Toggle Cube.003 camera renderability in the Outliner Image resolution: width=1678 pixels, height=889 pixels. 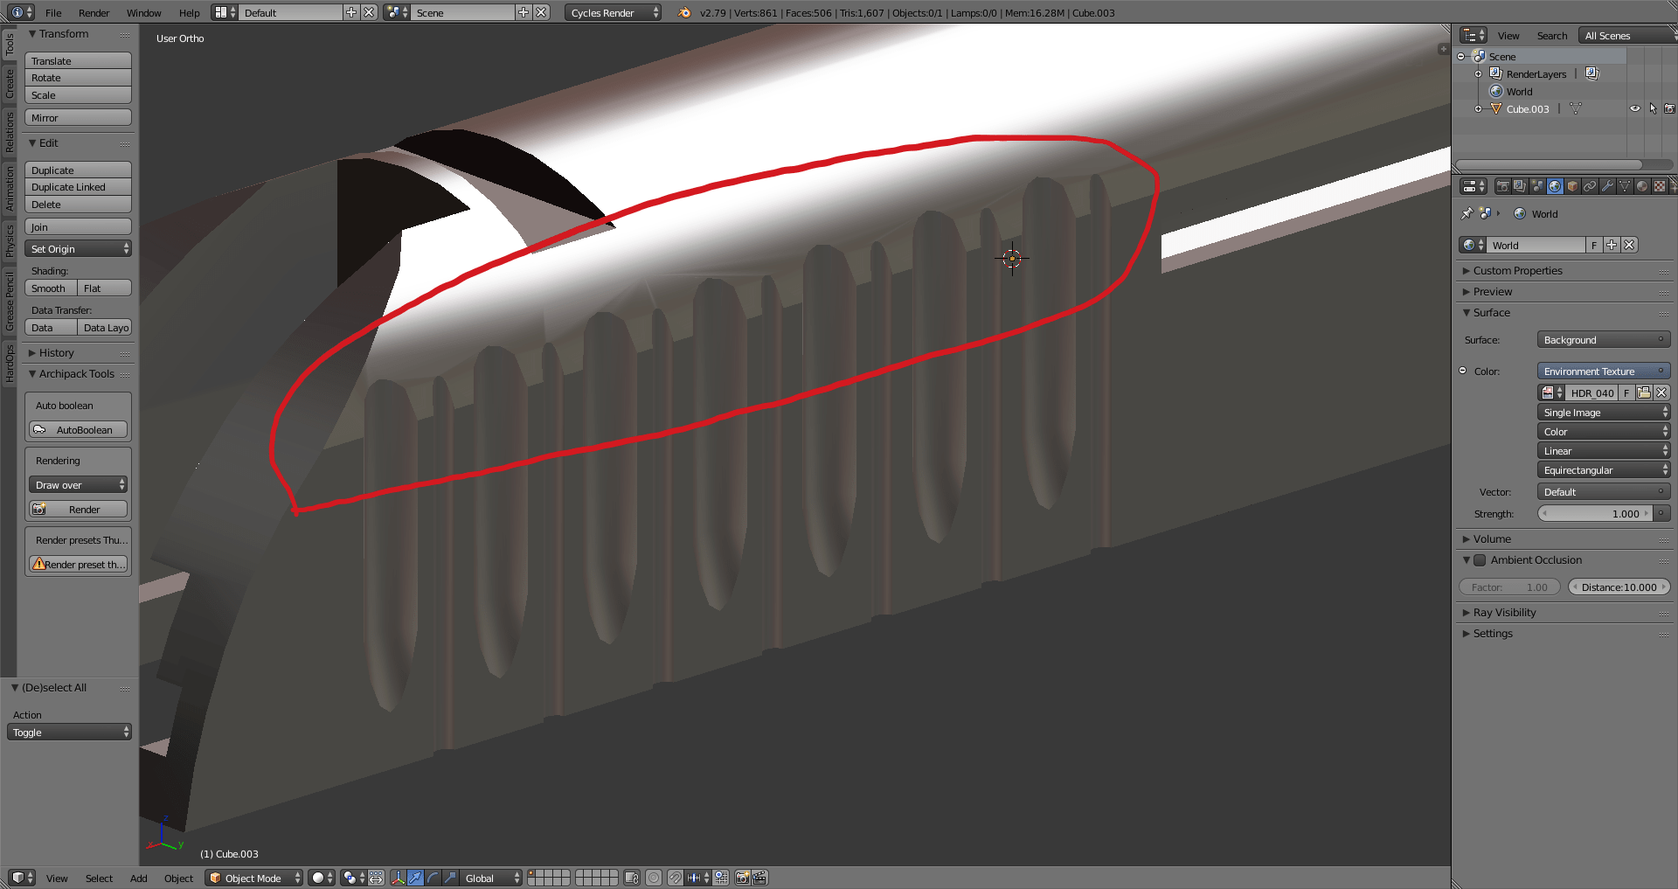click(1669, 108)
